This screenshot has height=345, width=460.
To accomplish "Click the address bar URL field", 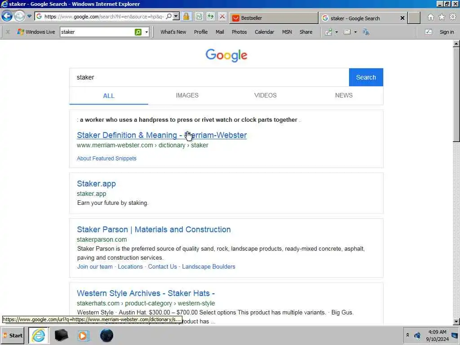I will (104, 17).
